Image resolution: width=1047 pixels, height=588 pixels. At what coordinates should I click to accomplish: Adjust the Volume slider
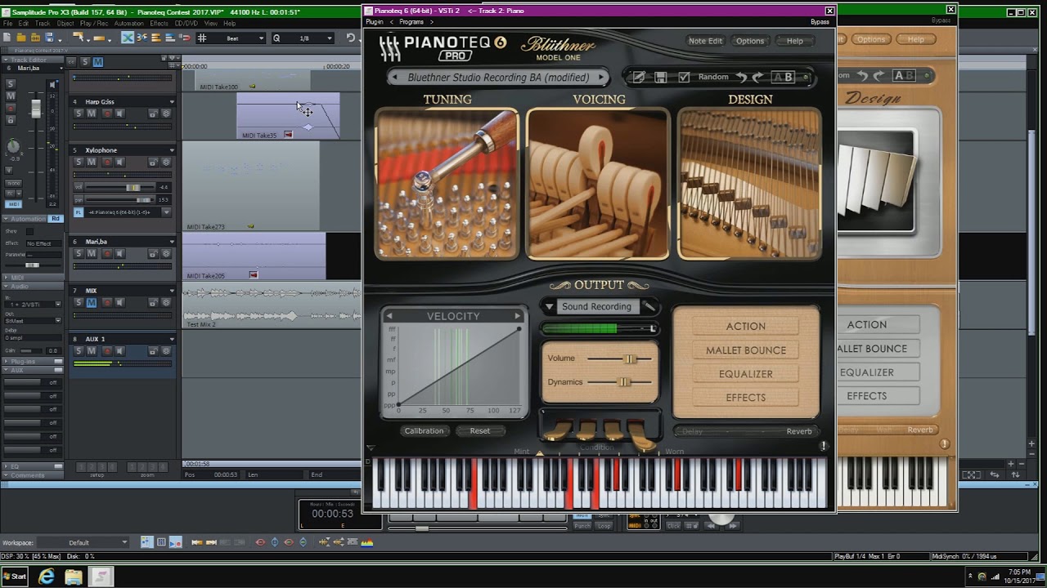coord(630,359)
